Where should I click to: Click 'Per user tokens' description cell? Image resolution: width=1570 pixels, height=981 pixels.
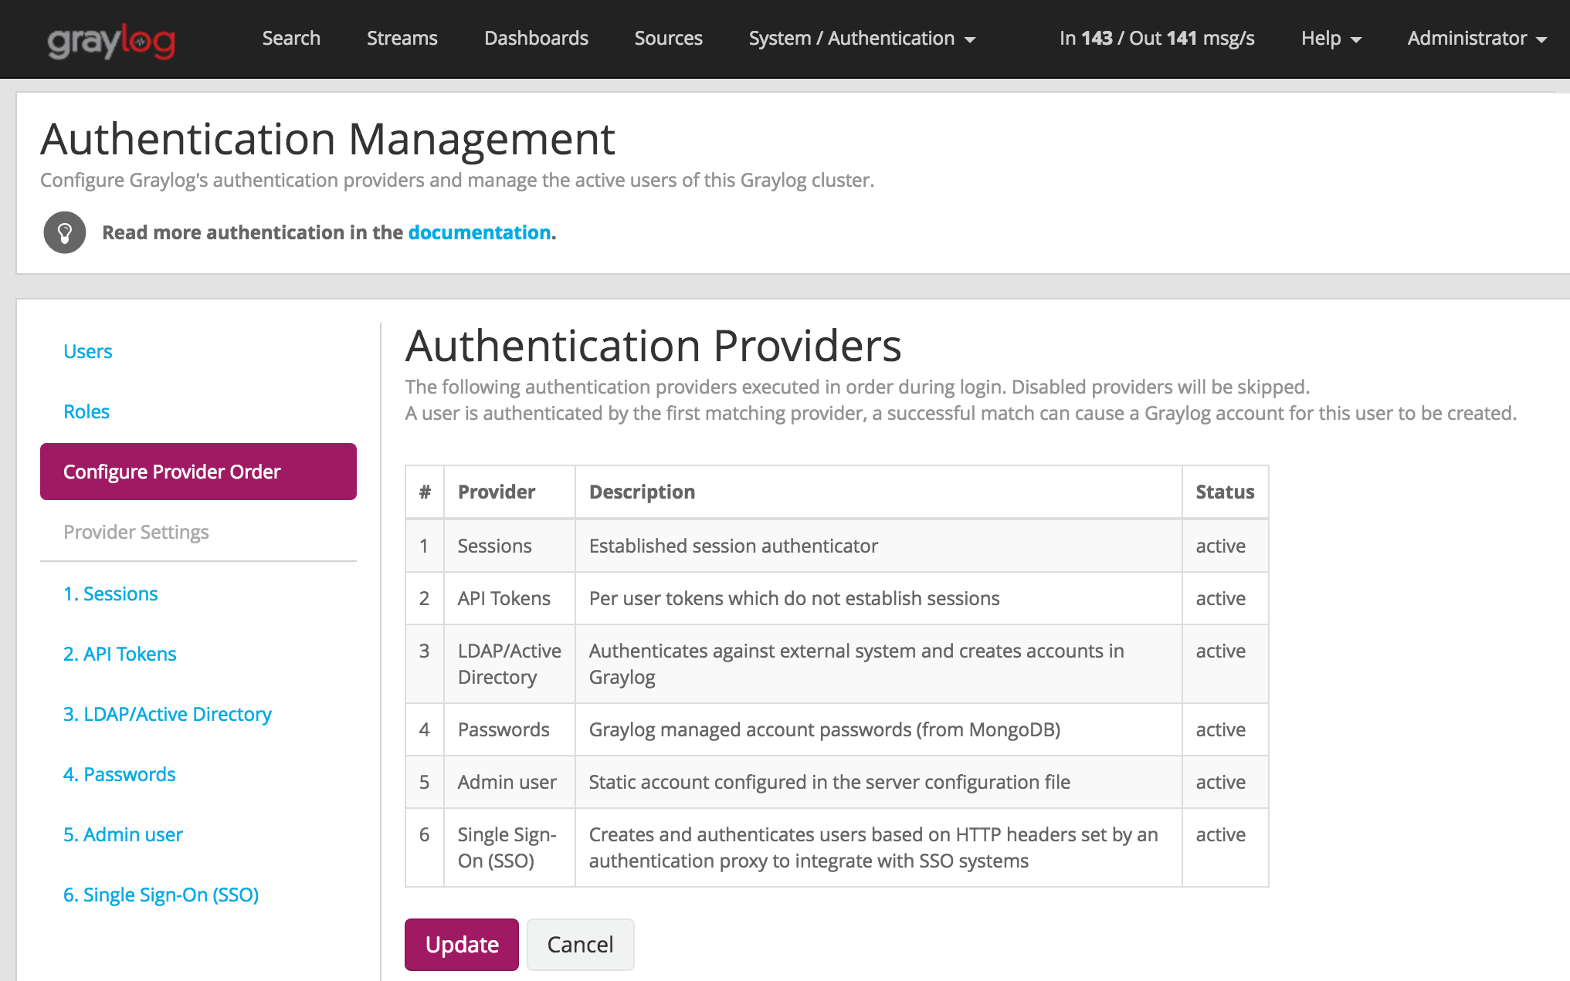[878, 598]
